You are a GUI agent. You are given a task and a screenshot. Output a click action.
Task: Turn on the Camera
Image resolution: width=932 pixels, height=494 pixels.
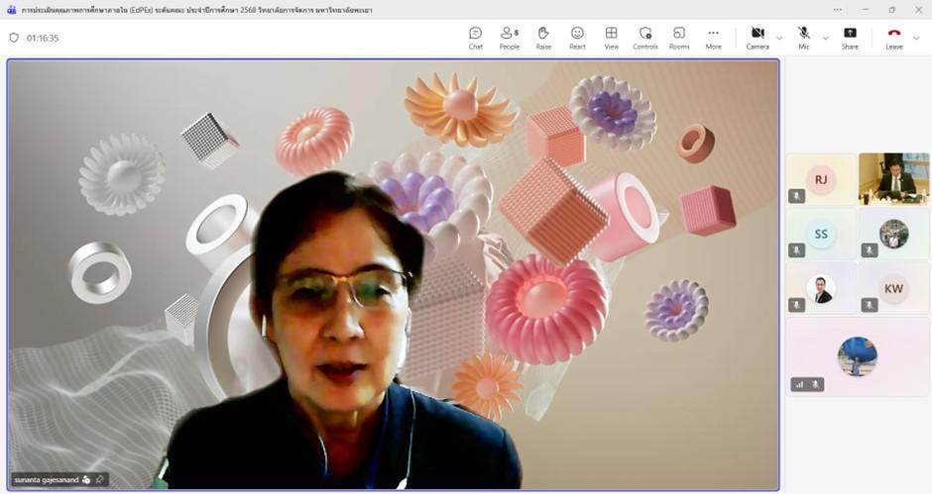point(757,38)
